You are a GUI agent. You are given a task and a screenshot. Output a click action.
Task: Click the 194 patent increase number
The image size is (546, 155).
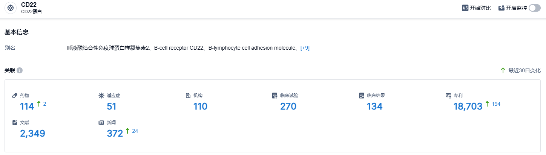(x=496, y=104)
